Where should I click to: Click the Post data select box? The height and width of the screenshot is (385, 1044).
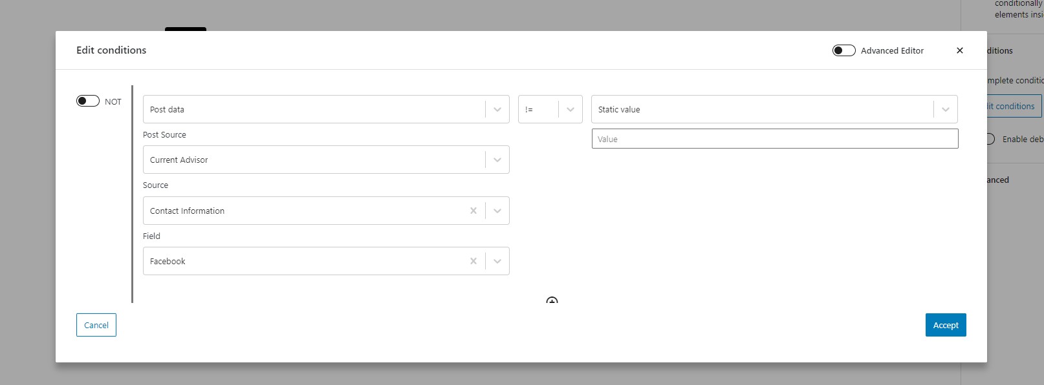pyautogui.click(x=326, y=109)
